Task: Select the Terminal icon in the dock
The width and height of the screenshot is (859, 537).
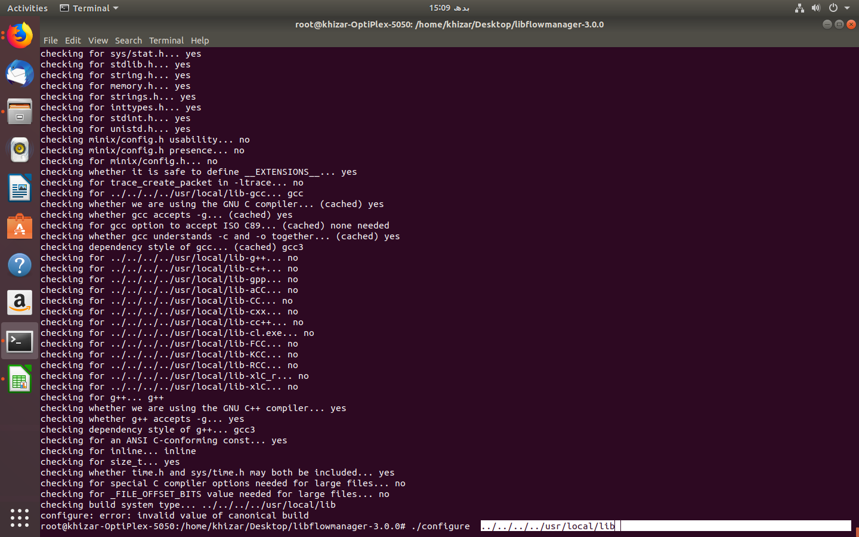Action: tap(20, 341)
